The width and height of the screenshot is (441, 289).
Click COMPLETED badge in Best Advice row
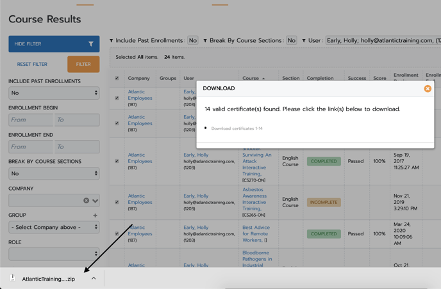coord(324,234)
